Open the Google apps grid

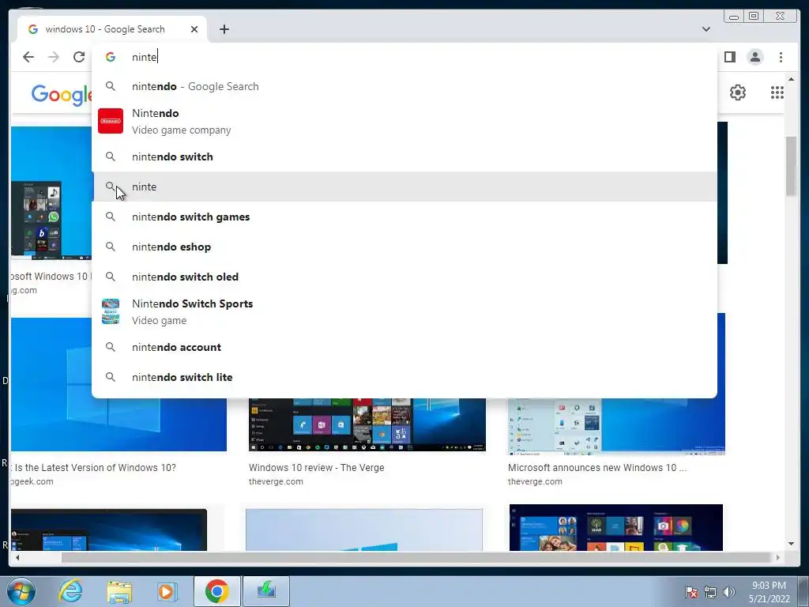777,92
